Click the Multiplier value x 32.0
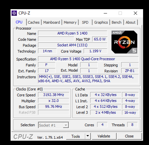Screen dimensions: 149x145 [54, 101]
